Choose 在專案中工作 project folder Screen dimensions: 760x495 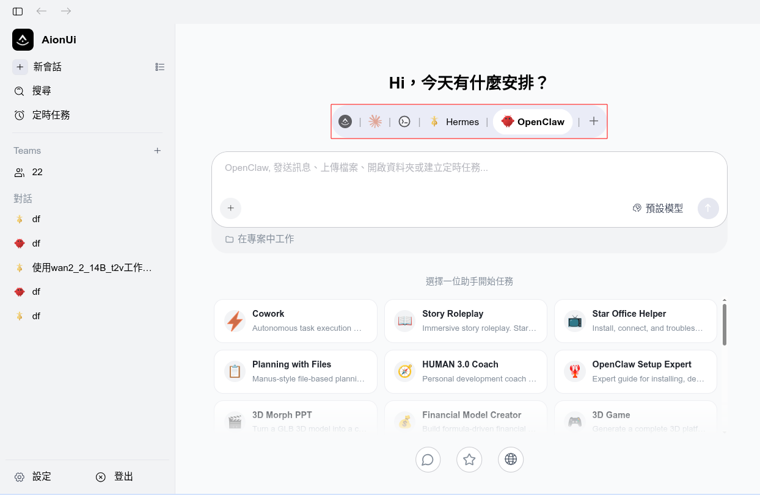(260, 239)
